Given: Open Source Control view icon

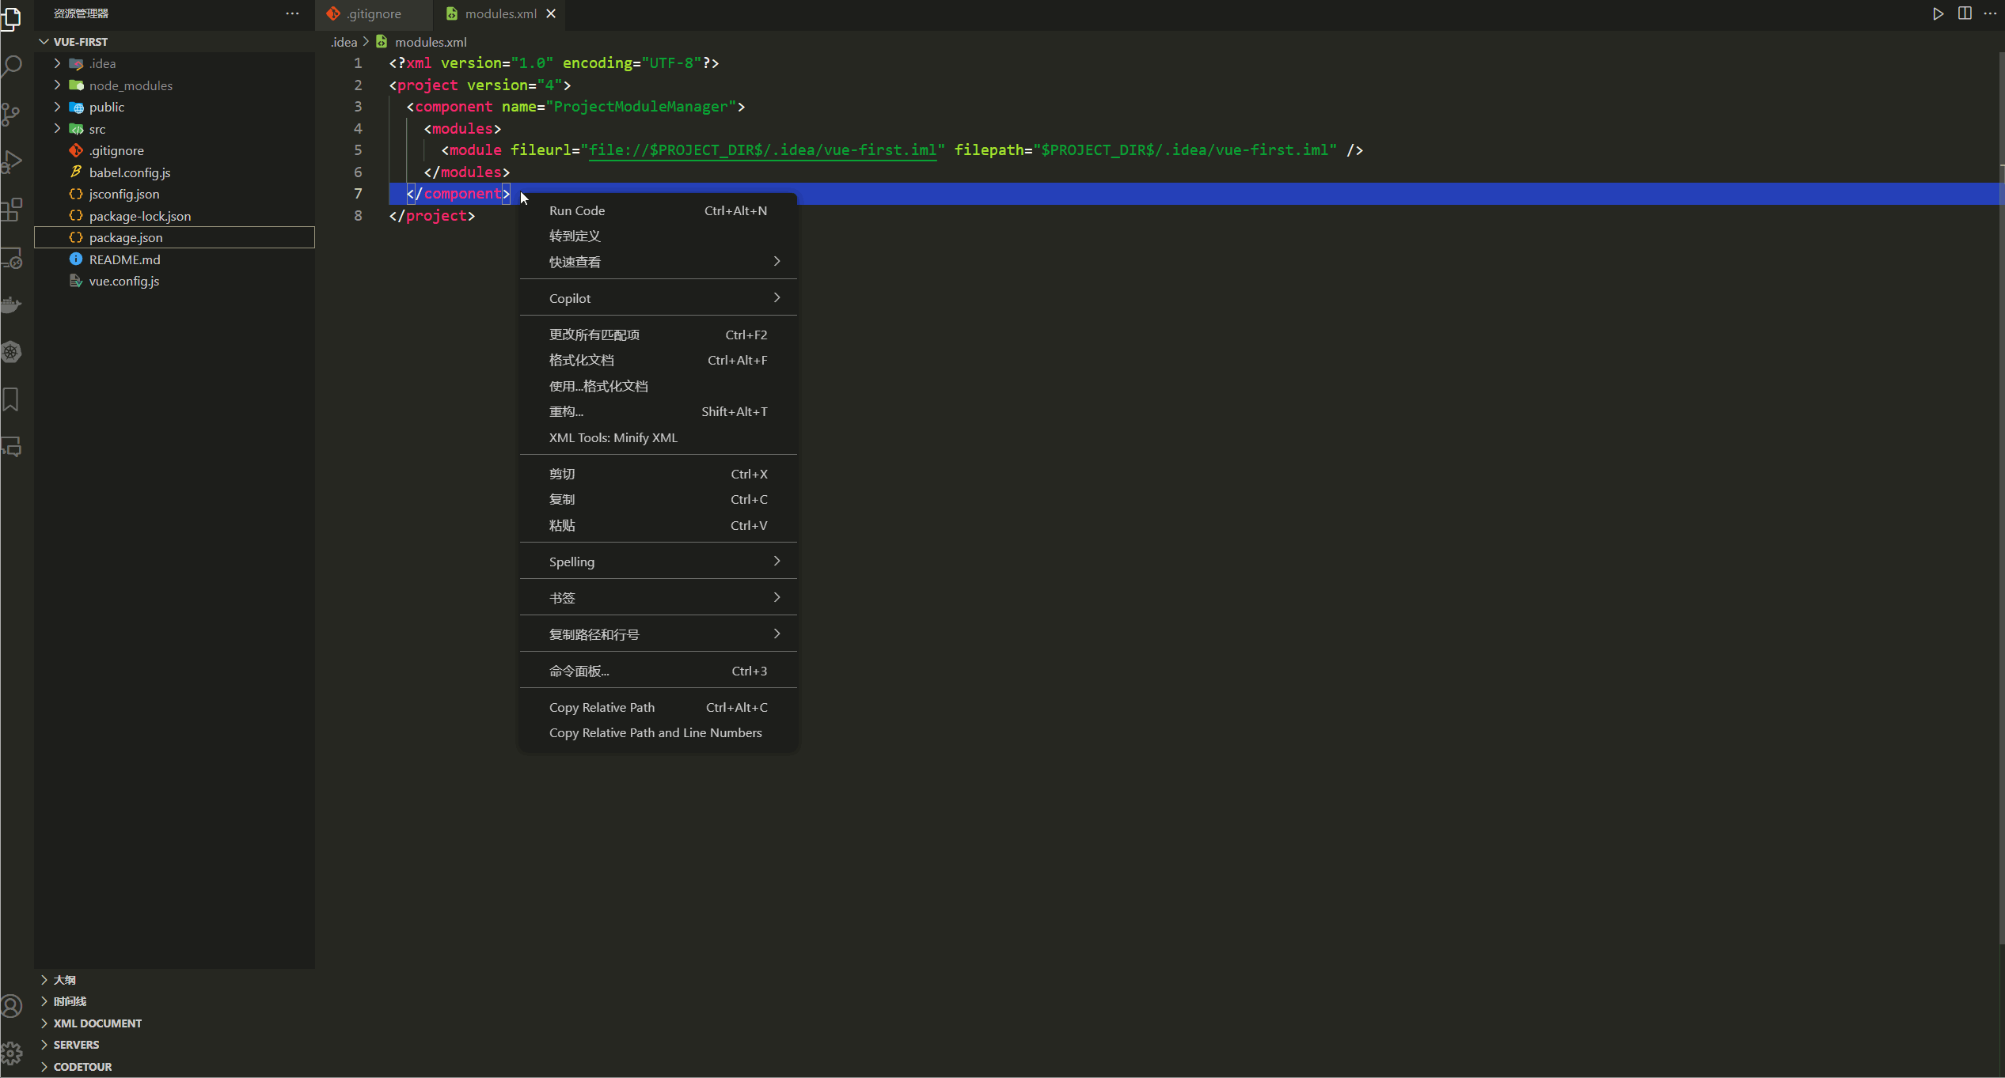Looking at the screenshot, I should 12,115.
